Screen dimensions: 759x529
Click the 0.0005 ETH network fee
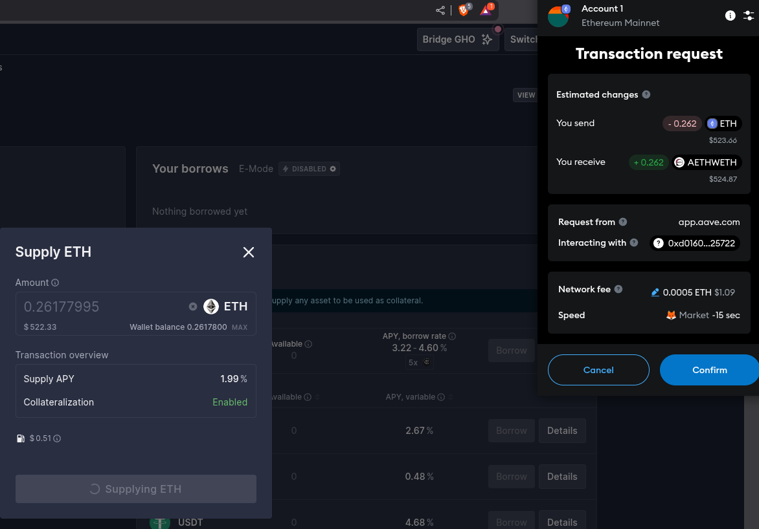click(x=687, y=292)
